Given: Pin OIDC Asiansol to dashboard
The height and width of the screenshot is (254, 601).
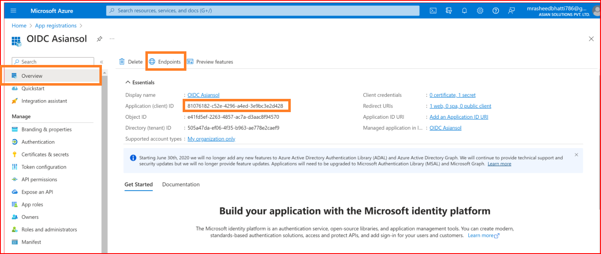Looking at the screenshot, I should coord(99,39).
